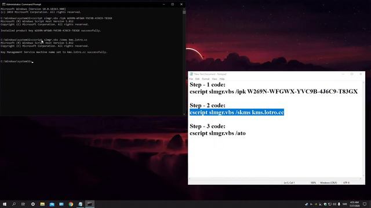The height and width of the screenshot is (208, 371).
Task: Open Task View on the taskbar
Action: [23, 204]
